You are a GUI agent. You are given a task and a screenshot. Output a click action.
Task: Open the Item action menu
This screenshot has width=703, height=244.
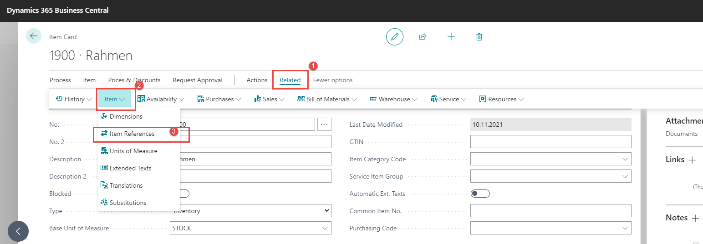coord(89,80)
